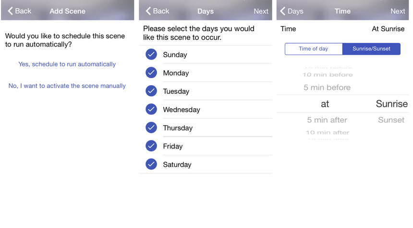This screenshot has width=413, height=228.
Task: Deselect the Thursday checkmark
Action: pos(151,127)
